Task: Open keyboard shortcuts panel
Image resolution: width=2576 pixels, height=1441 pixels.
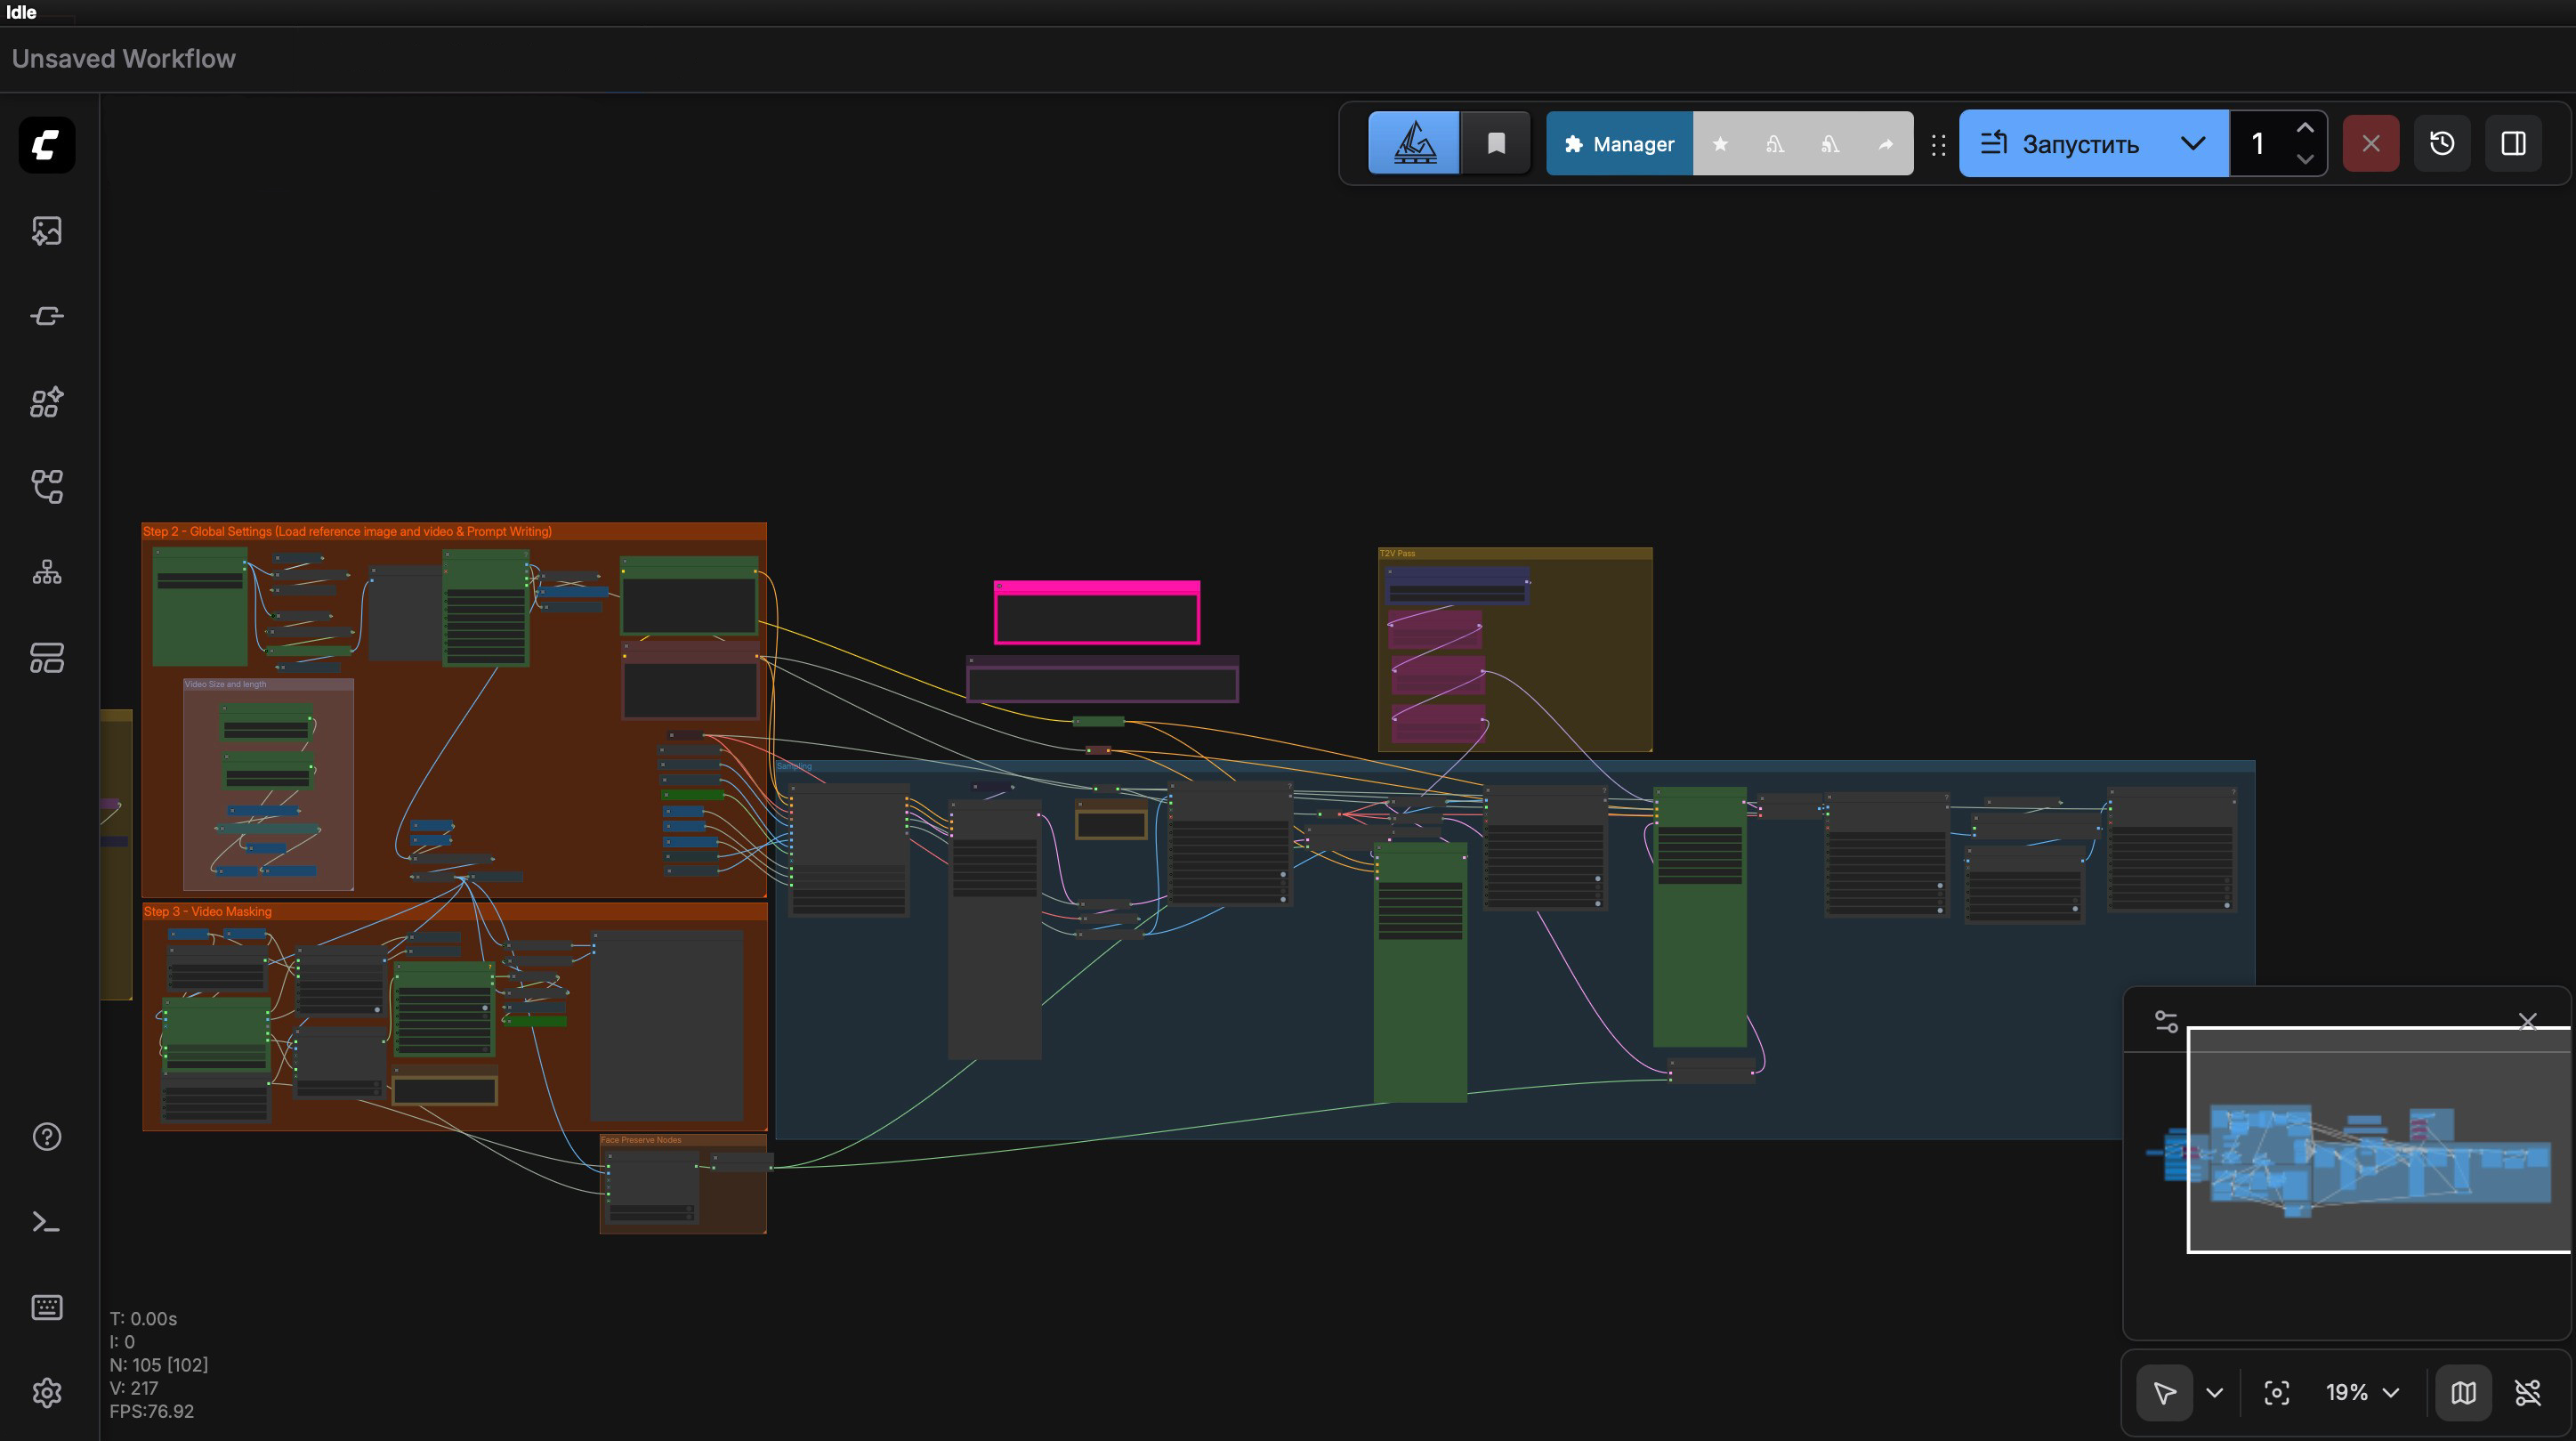Action: 47,1307
